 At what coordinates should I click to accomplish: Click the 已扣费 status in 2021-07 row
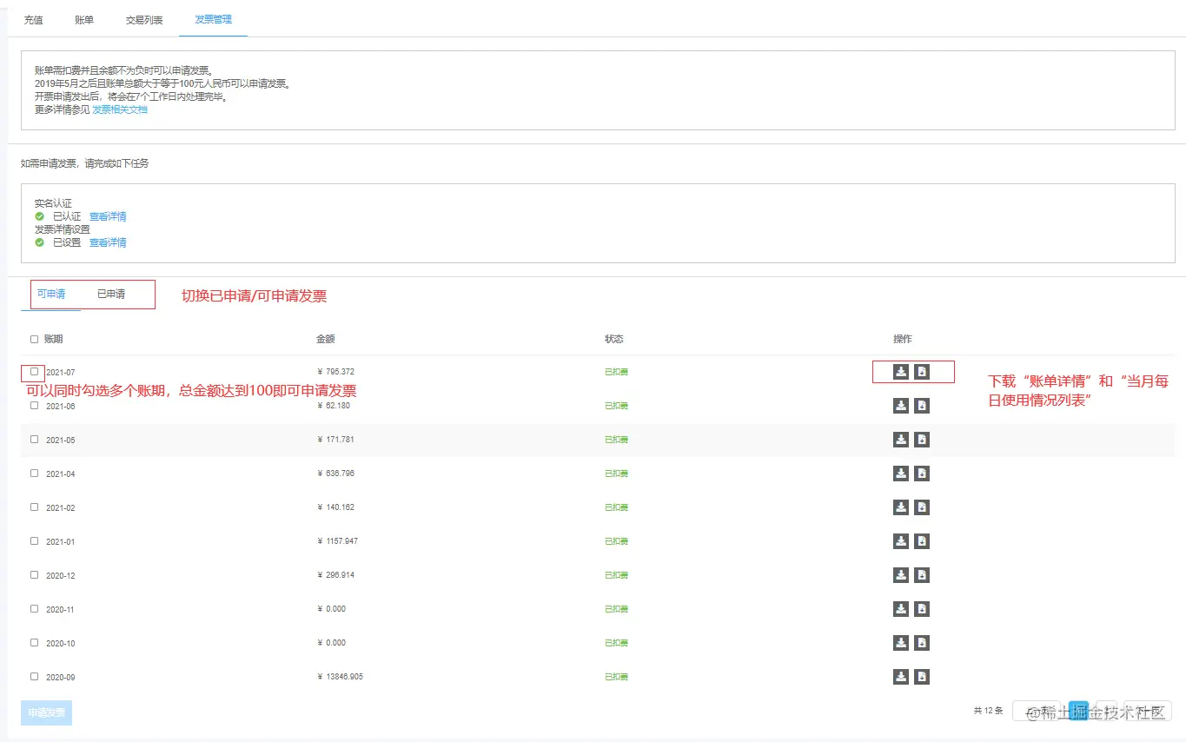pos(616,372)
